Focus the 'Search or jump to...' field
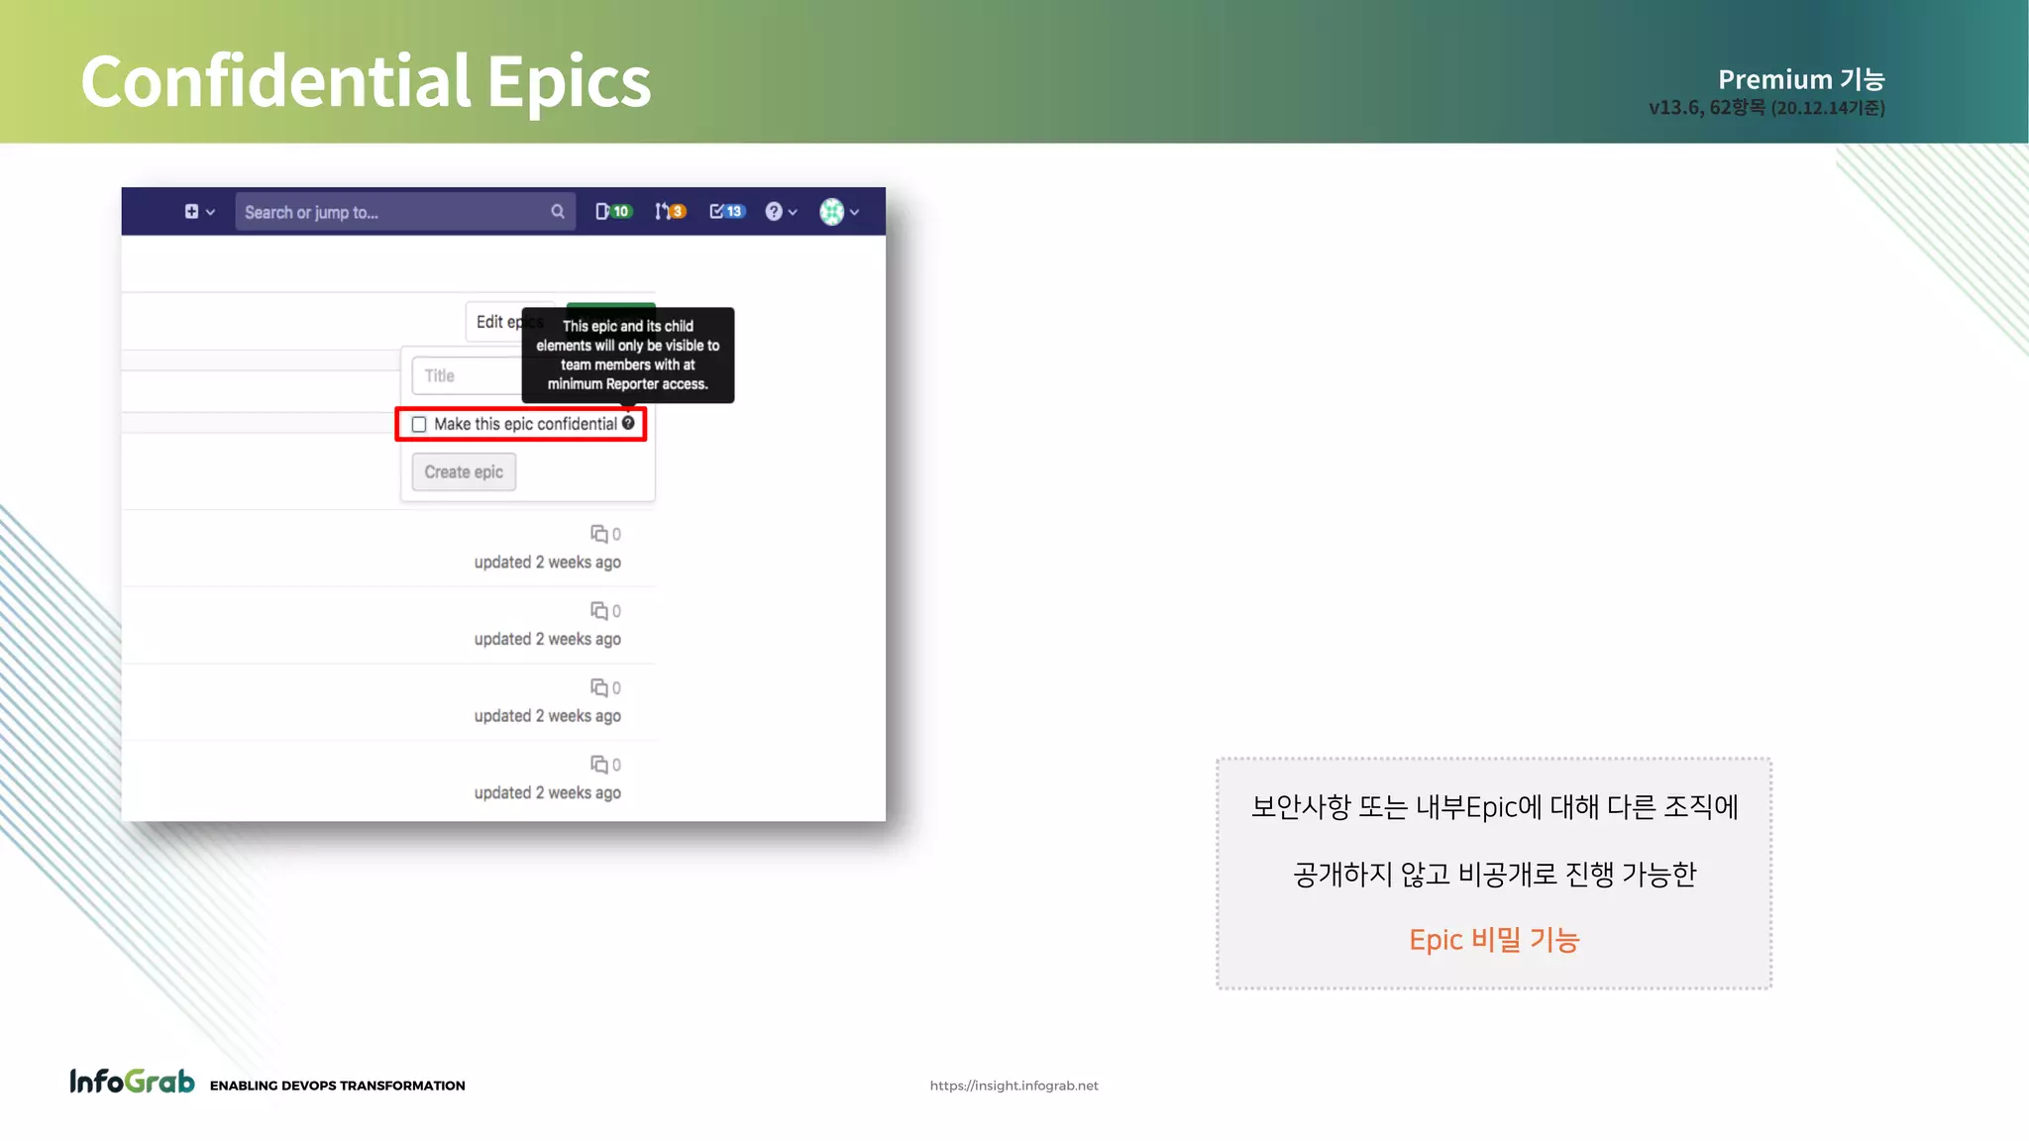Screen dimensions: 2029x1141 [404, 212]
